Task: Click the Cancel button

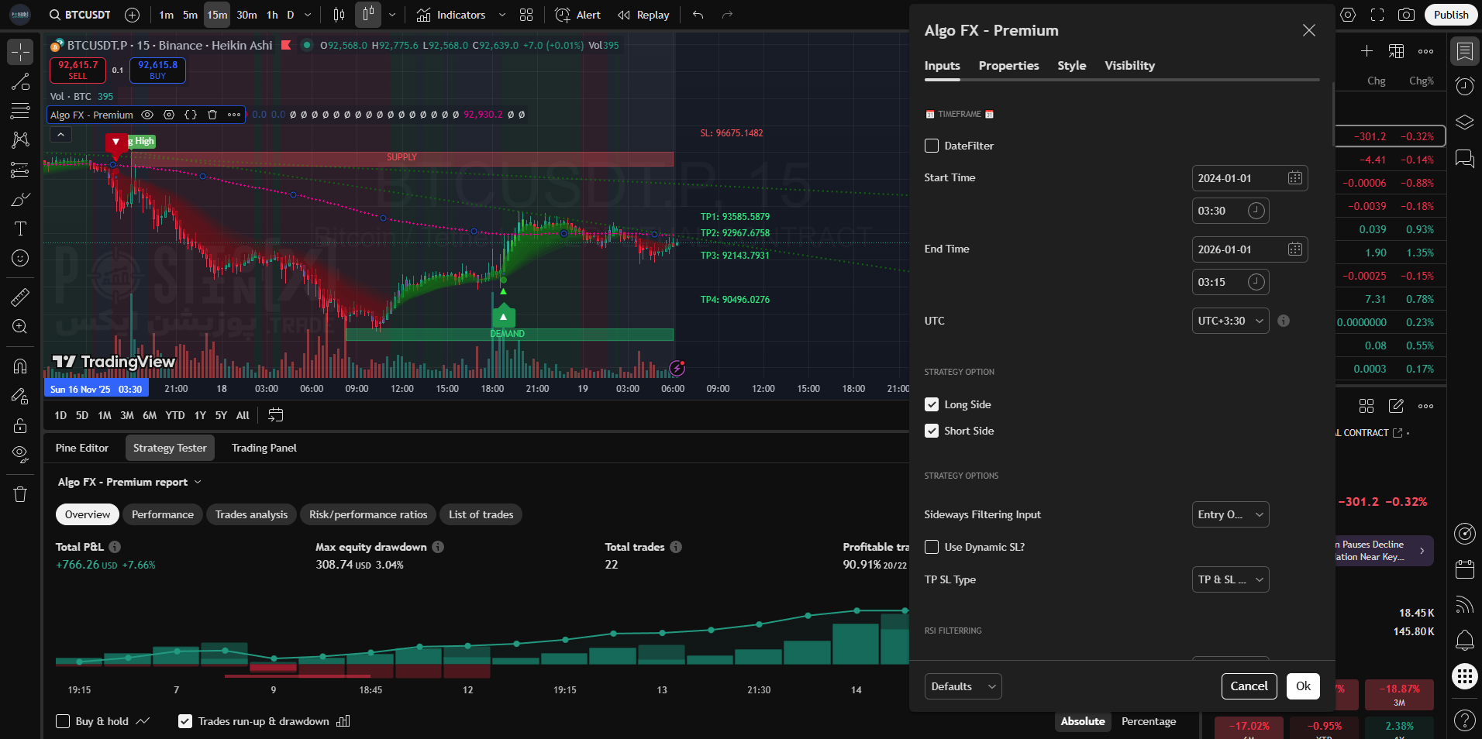Action: click(1249, 686)
